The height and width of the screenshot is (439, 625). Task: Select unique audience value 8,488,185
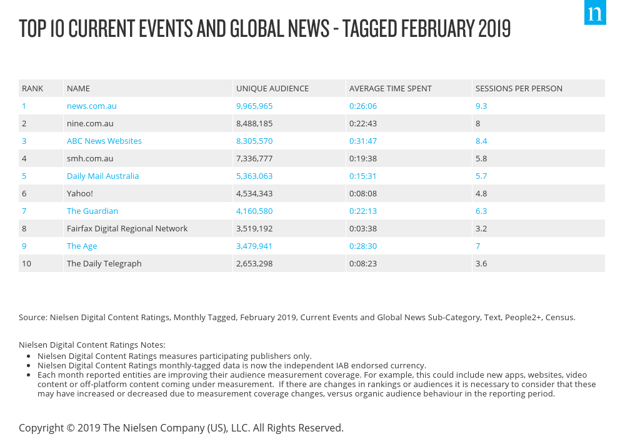click(x=254, y=124)
